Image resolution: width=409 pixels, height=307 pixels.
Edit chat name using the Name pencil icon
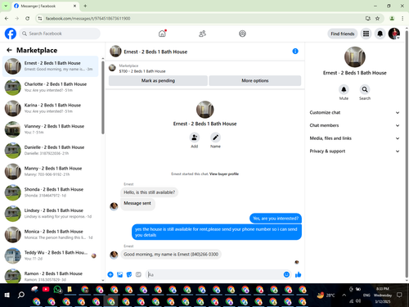(x=215, y=138)
